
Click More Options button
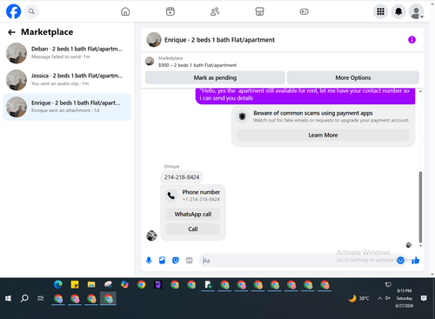point(353,77)
